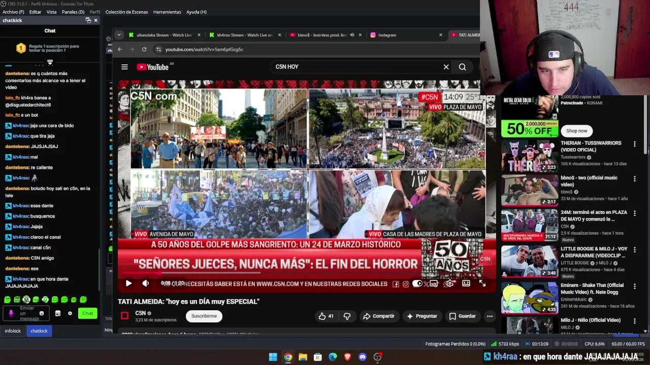Save video with Guardar button
The width and height of the screenshot is (650, 365).
pyautogui.click(x=462, y=316)
